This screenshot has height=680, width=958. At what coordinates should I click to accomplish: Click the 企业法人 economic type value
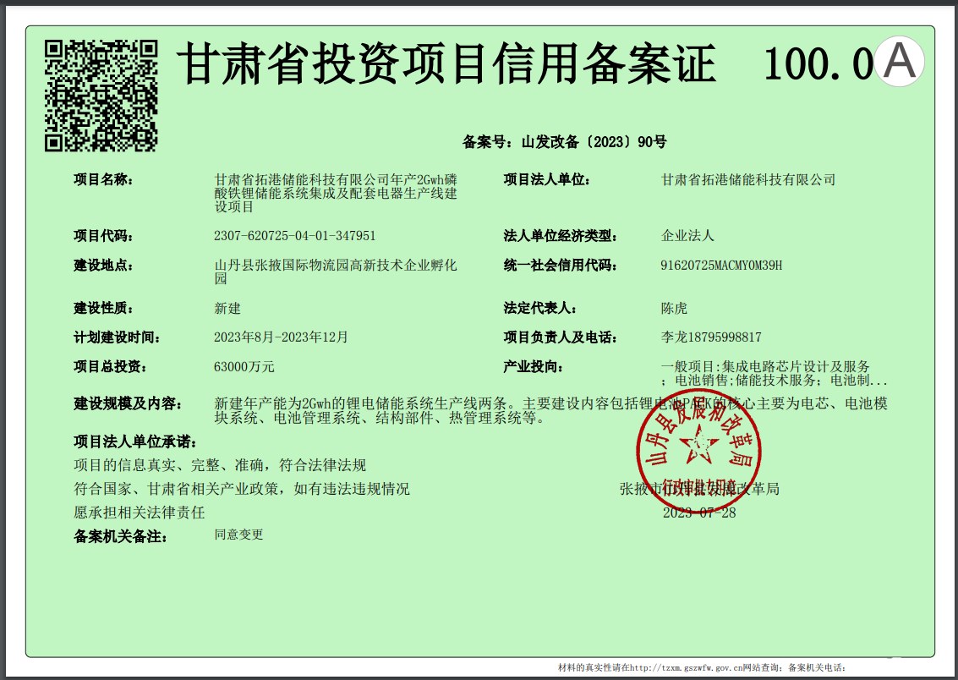(687, 236)
